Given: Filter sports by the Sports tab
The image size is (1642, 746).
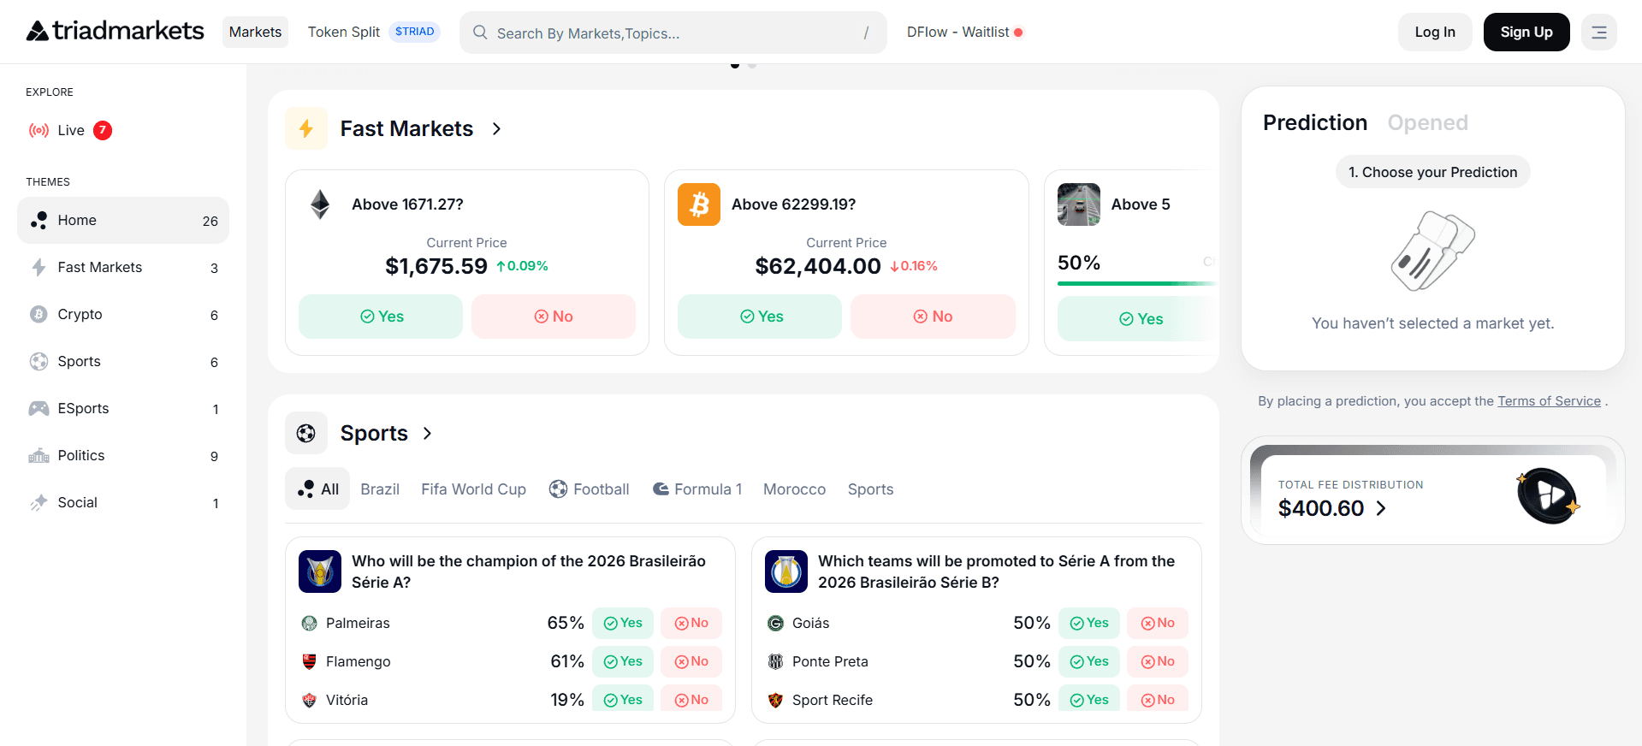Looking at the screenshot, I should 870,488.
